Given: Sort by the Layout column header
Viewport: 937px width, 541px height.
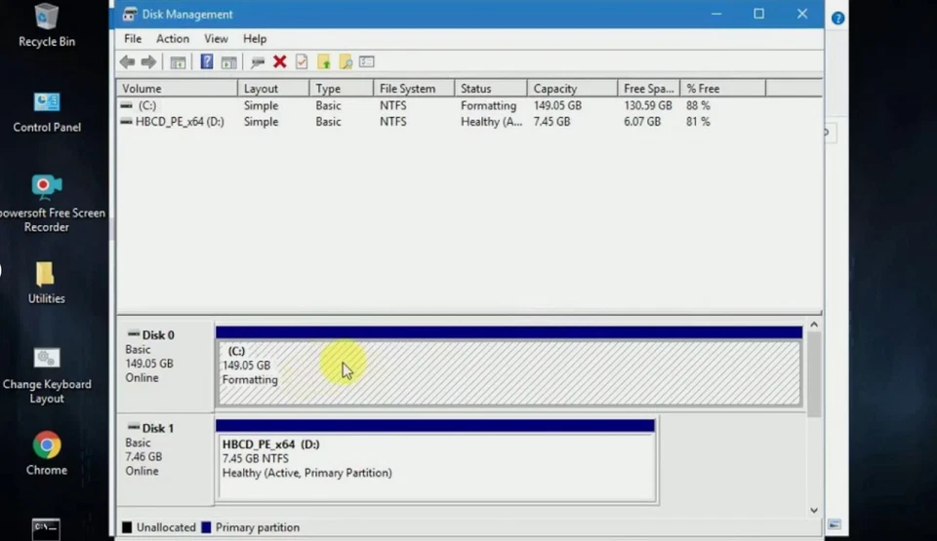Looking at the screenshot, I should click(273, 89).
